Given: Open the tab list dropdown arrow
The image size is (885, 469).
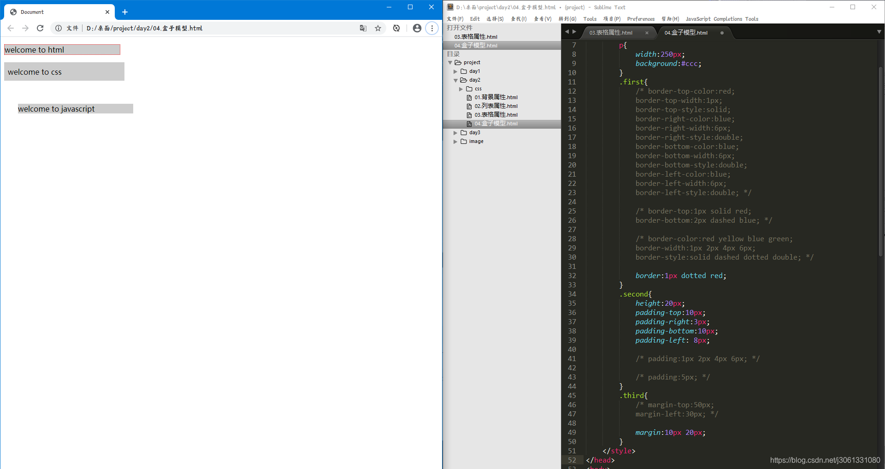Looking at the screenshot, I should tap(879, 32).
